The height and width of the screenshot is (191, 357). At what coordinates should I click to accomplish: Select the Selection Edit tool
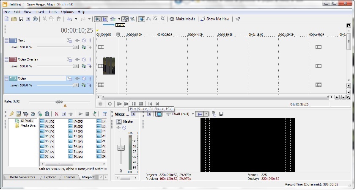tap(156, 19)
